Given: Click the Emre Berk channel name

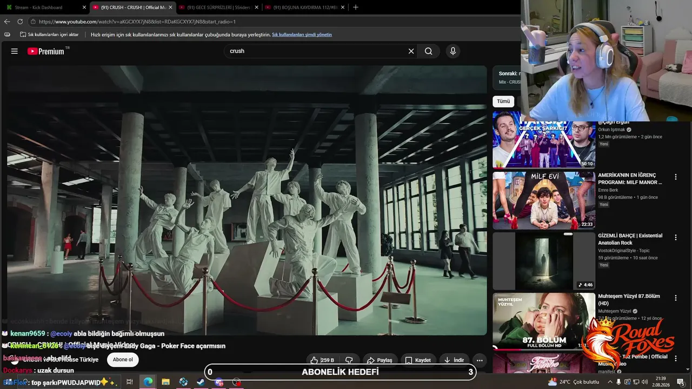Looking at the screenshot, I should 608,190.
